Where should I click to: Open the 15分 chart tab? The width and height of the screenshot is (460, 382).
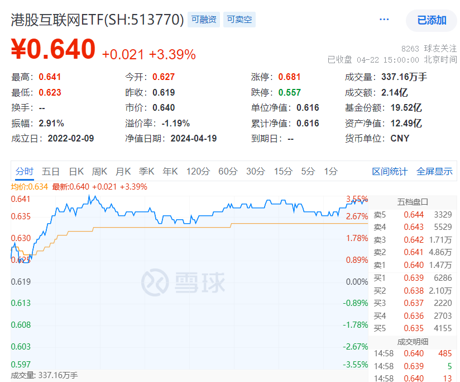[x=283, y=171]
